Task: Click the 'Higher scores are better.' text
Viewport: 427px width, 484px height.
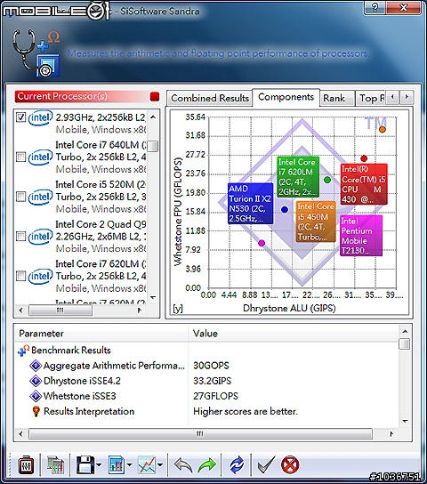Action: [x=246, y=411]
